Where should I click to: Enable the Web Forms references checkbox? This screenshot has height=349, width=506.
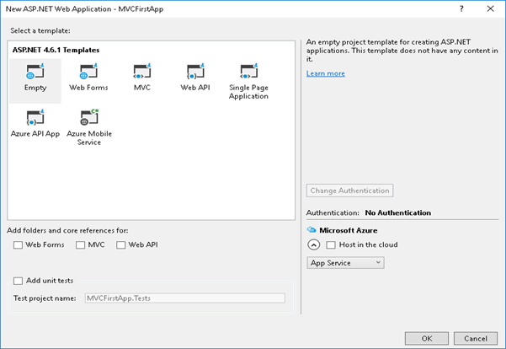19,245
